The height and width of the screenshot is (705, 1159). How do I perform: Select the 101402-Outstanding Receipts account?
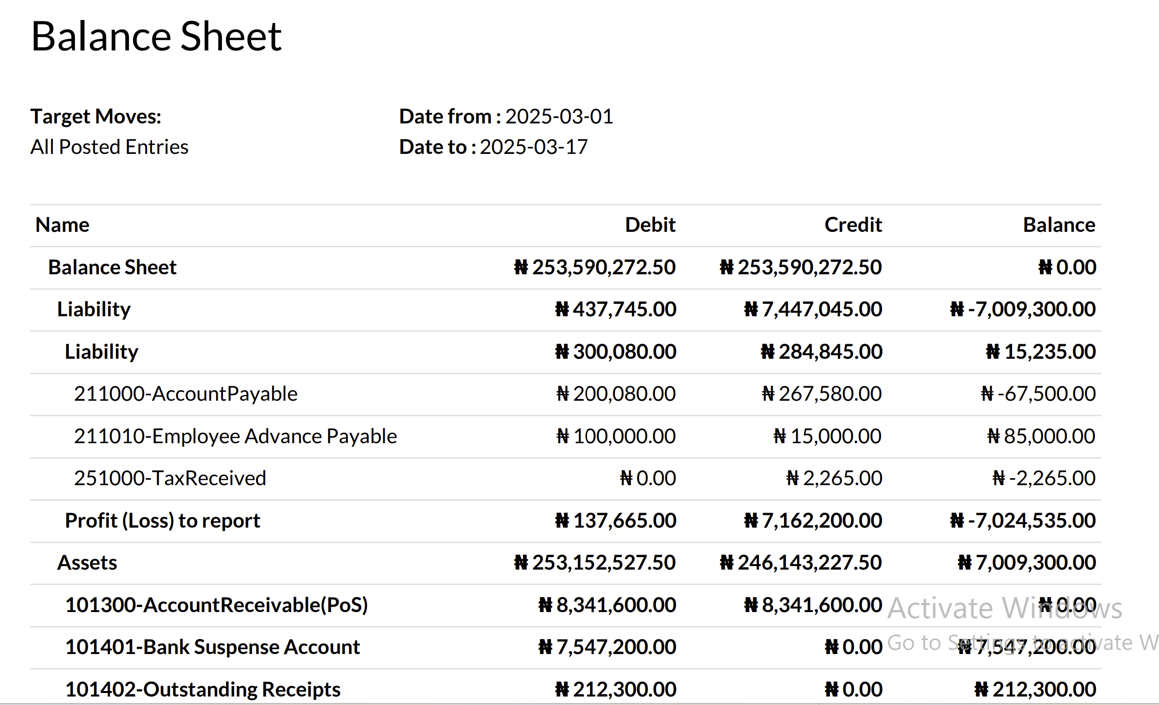tap(202, 689)
